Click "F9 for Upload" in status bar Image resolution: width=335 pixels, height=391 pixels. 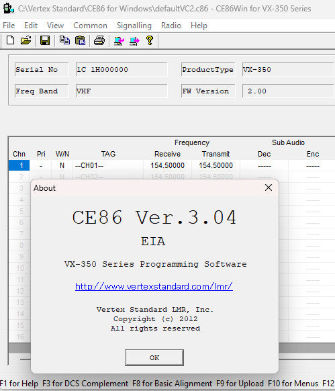[x=240, y=384]
